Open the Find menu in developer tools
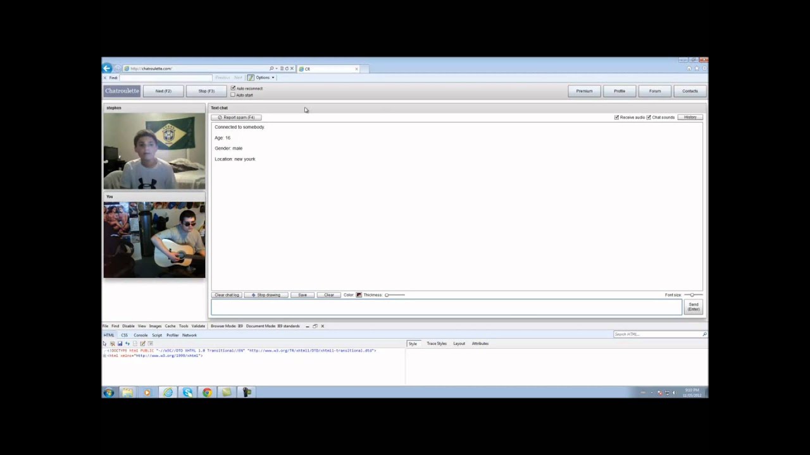The image size is (810, 455). (x=115, y=326)
